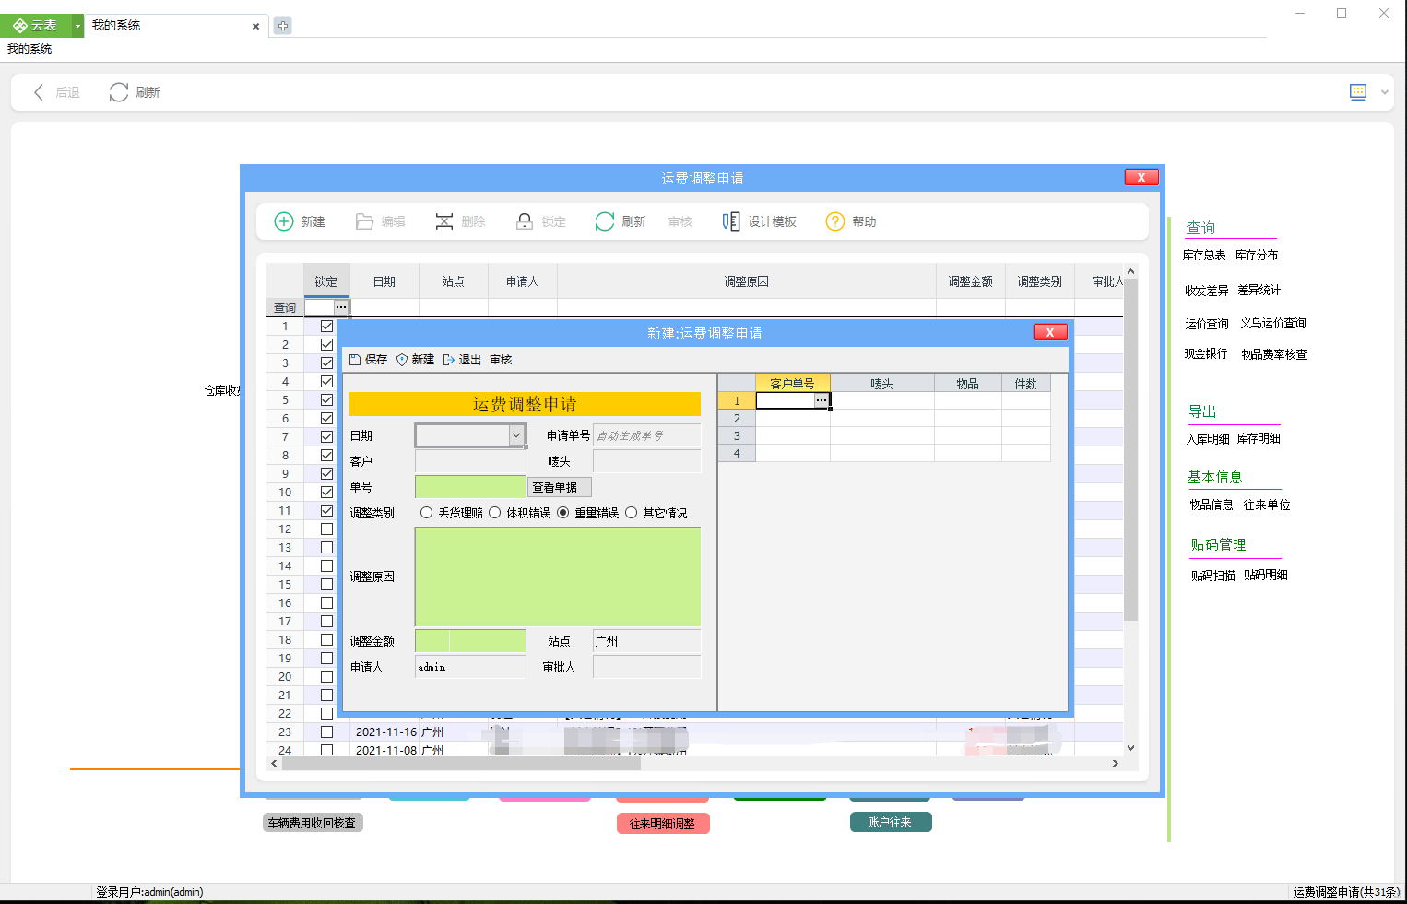Click the 审核 item in dialog toolbar
Screen dimensions: 1407x904
tap(501, 360)
